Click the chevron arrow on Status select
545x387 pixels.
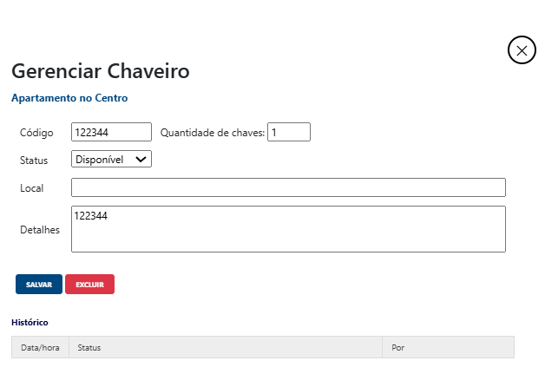pos(141,160)
